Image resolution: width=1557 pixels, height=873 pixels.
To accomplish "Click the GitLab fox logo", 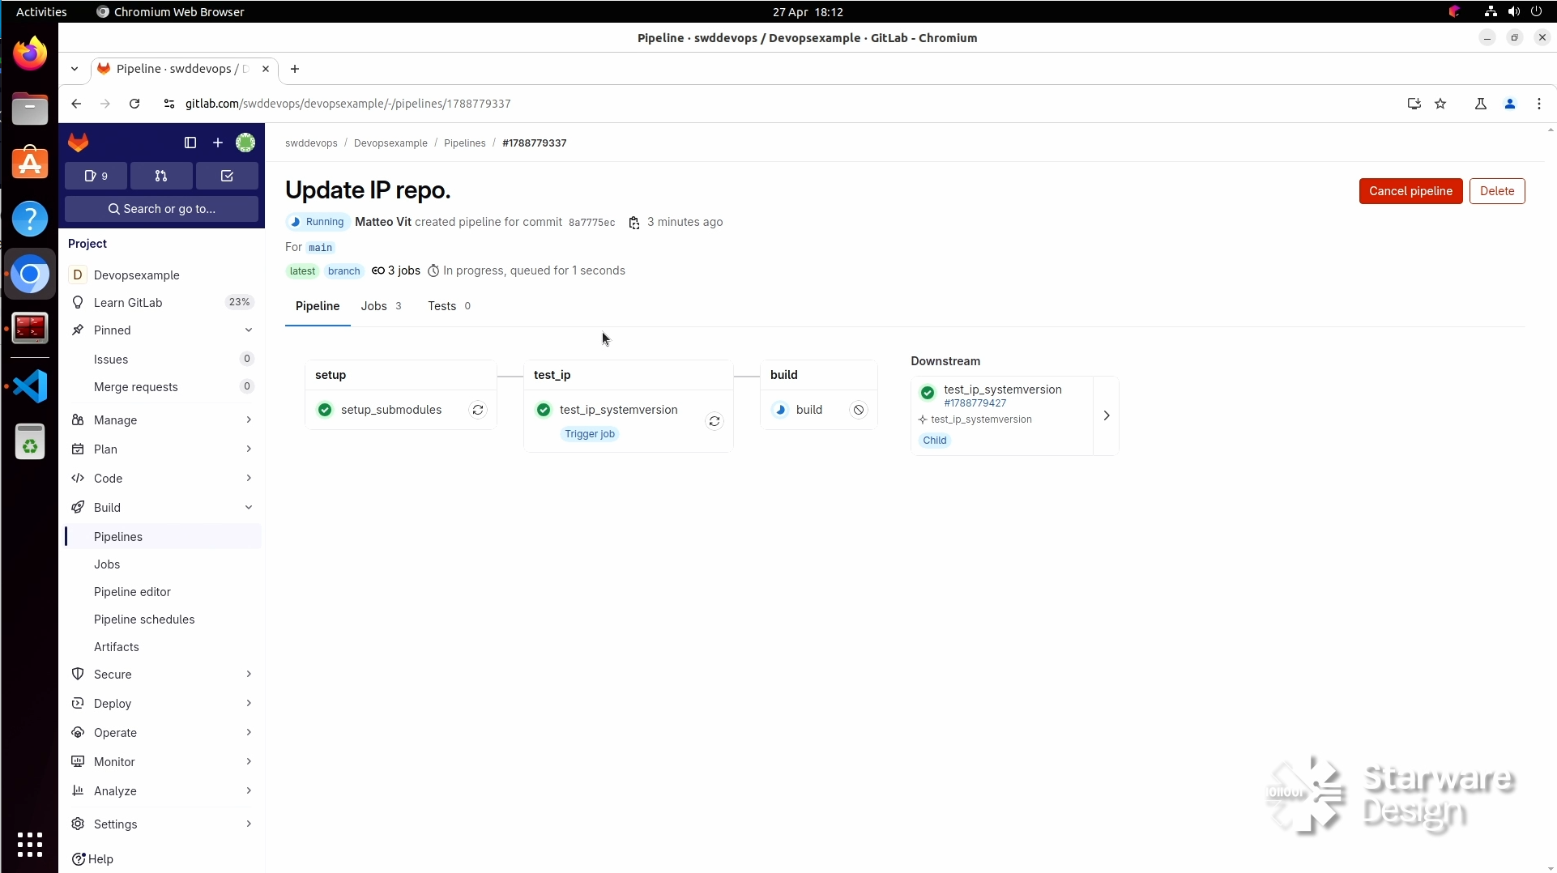I will (x=79, y=143).
